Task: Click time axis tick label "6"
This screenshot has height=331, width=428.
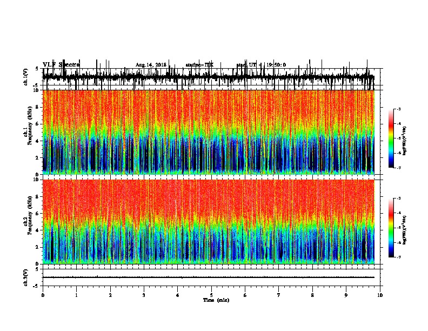Action: pos(245,295)
